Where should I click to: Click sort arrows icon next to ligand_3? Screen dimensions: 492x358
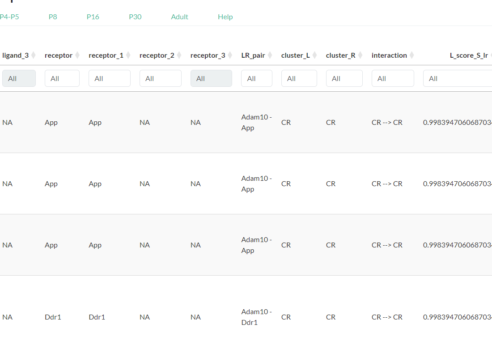coord(33,55)
